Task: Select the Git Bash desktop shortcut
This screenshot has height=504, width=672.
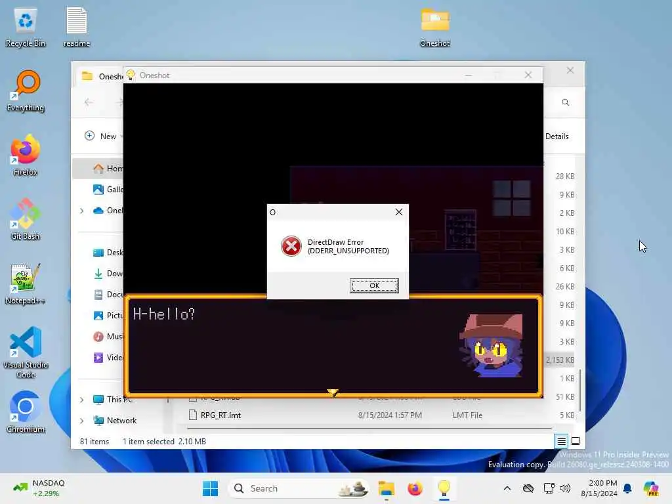Action: click(x=26, y=220)
